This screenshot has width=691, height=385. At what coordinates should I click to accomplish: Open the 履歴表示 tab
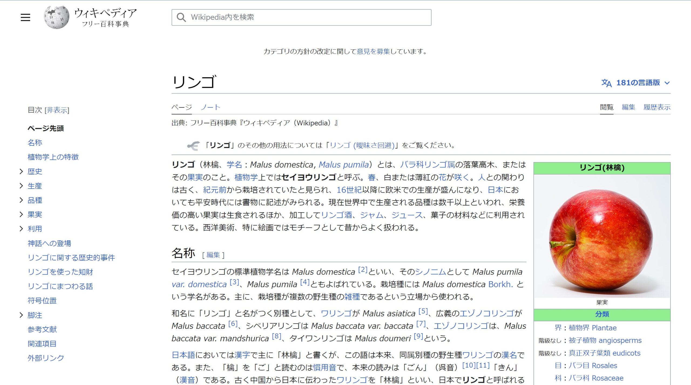click(x=656, y=108)
